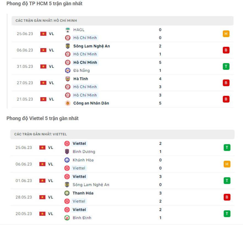Click the "CÁC TRẬN GẦN NHẤT: VIETTEL" header
Image resolution: width=243 pixels, height=225 pixels.
pyautogui.click(x=41, y=134)
